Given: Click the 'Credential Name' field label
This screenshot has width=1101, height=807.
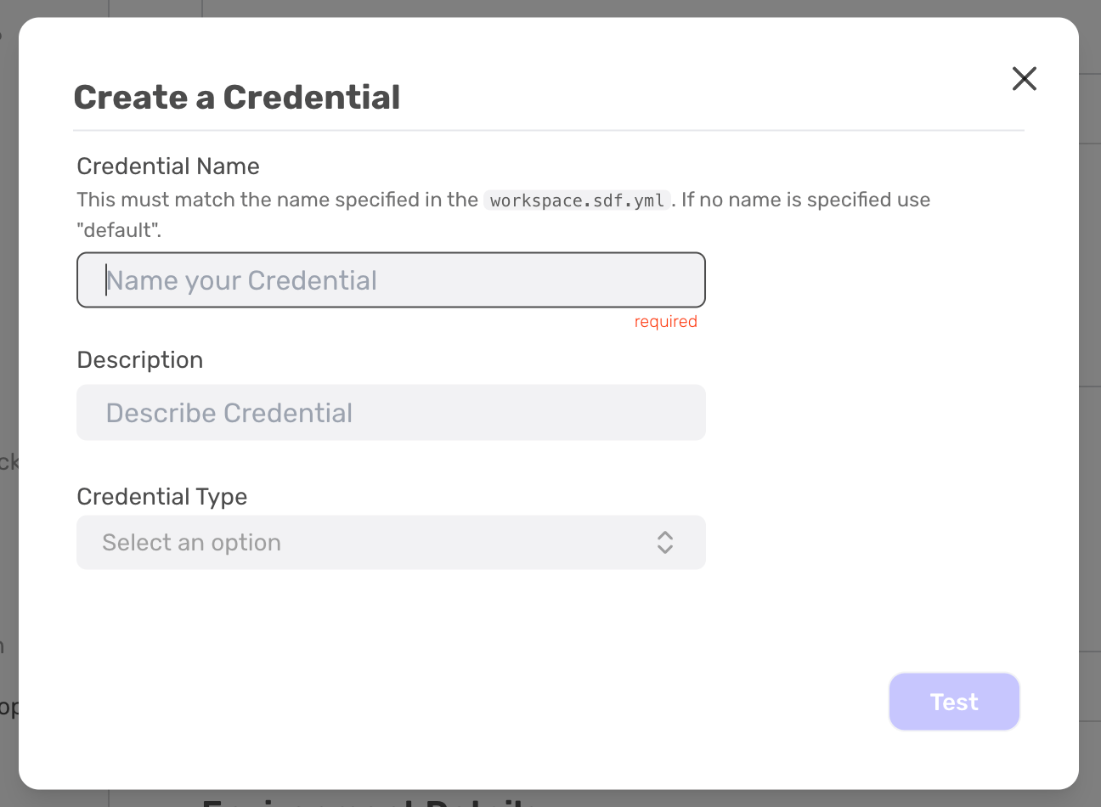Looking at the screenshot, I should point(168,166).
